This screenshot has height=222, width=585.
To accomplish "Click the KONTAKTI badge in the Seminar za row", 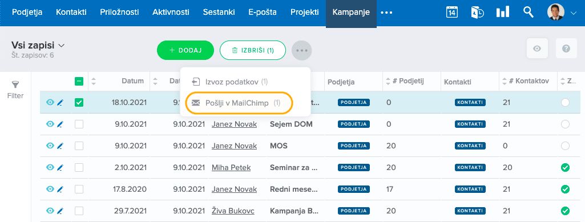I will [x=470, y=168].
